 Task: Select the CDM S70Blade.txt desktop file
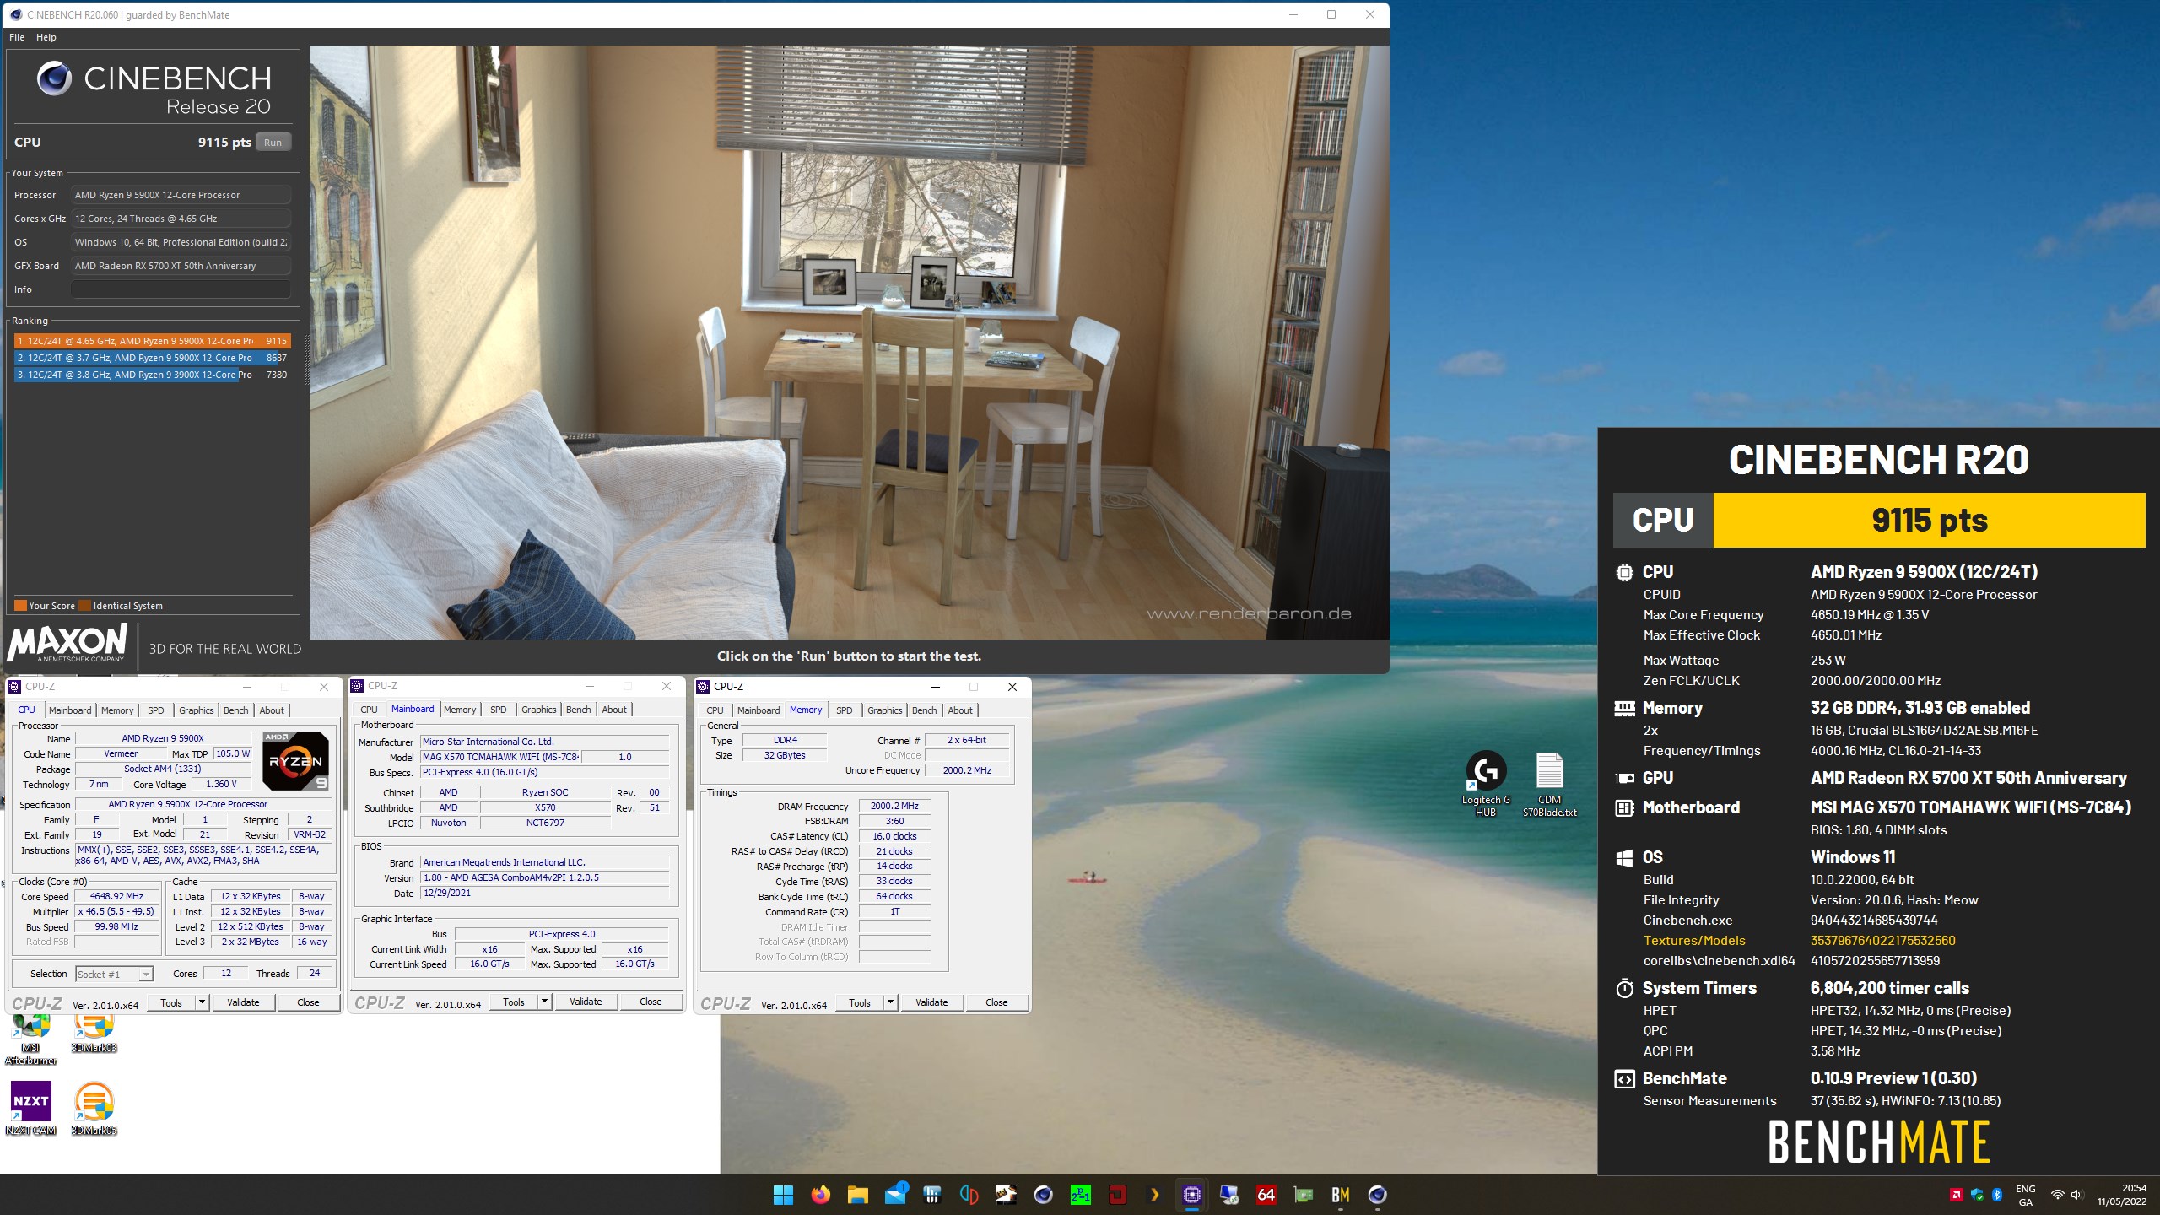point(1549,785)
